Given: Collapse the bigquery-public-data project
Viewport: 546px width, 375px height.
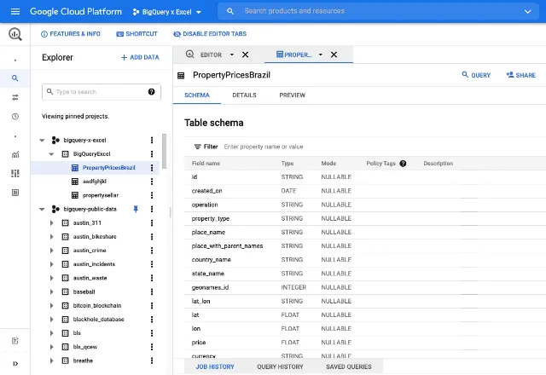Looking at the screenshot, I should click(x=42, y=209).
